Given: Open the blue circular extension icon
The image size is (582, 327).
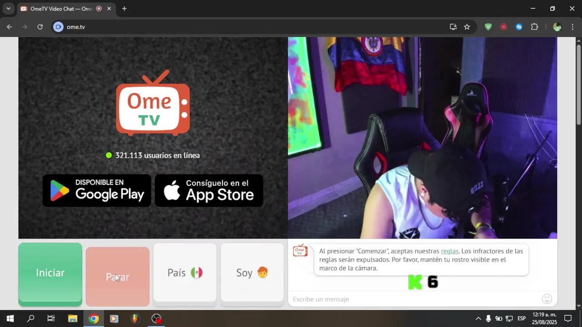Looking at the screenshot, I should (519, 27).
